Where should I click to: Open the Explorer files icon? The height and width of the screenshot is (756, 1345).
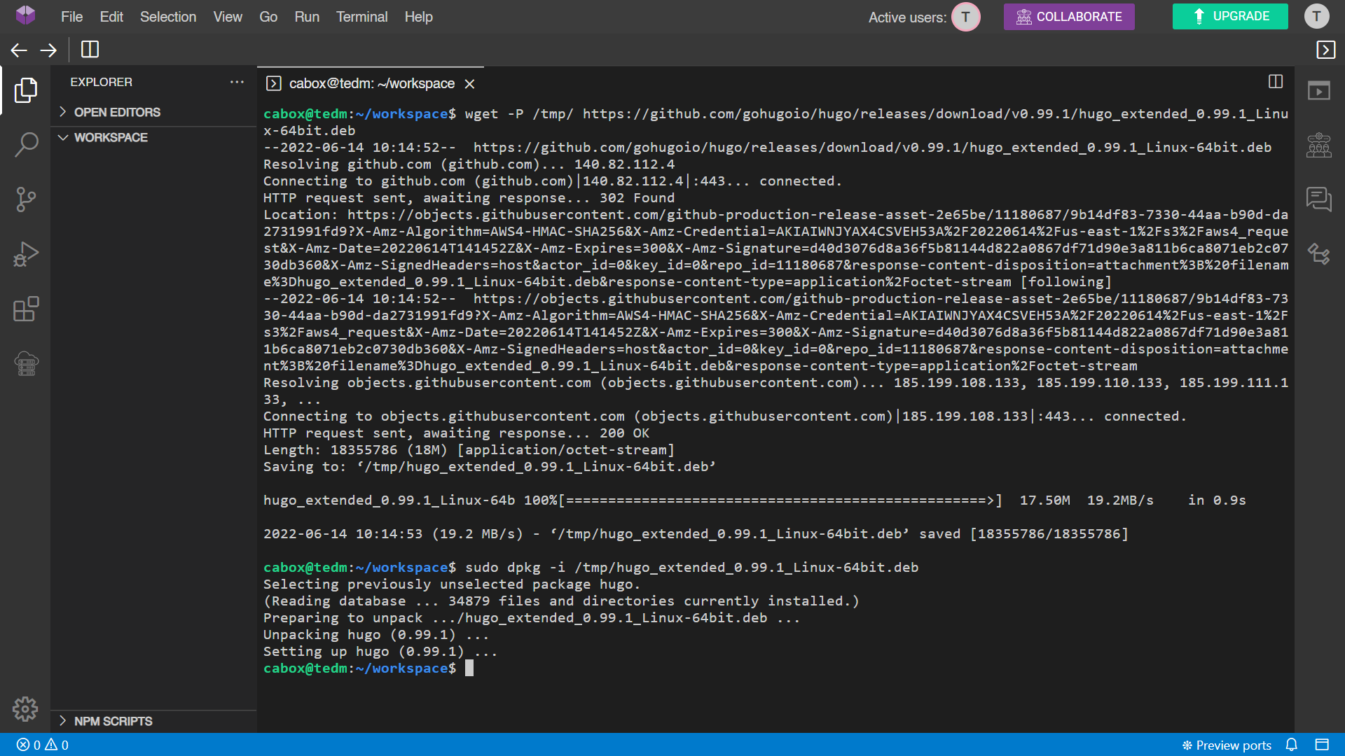pyautogui.click(x=26, y=90)
